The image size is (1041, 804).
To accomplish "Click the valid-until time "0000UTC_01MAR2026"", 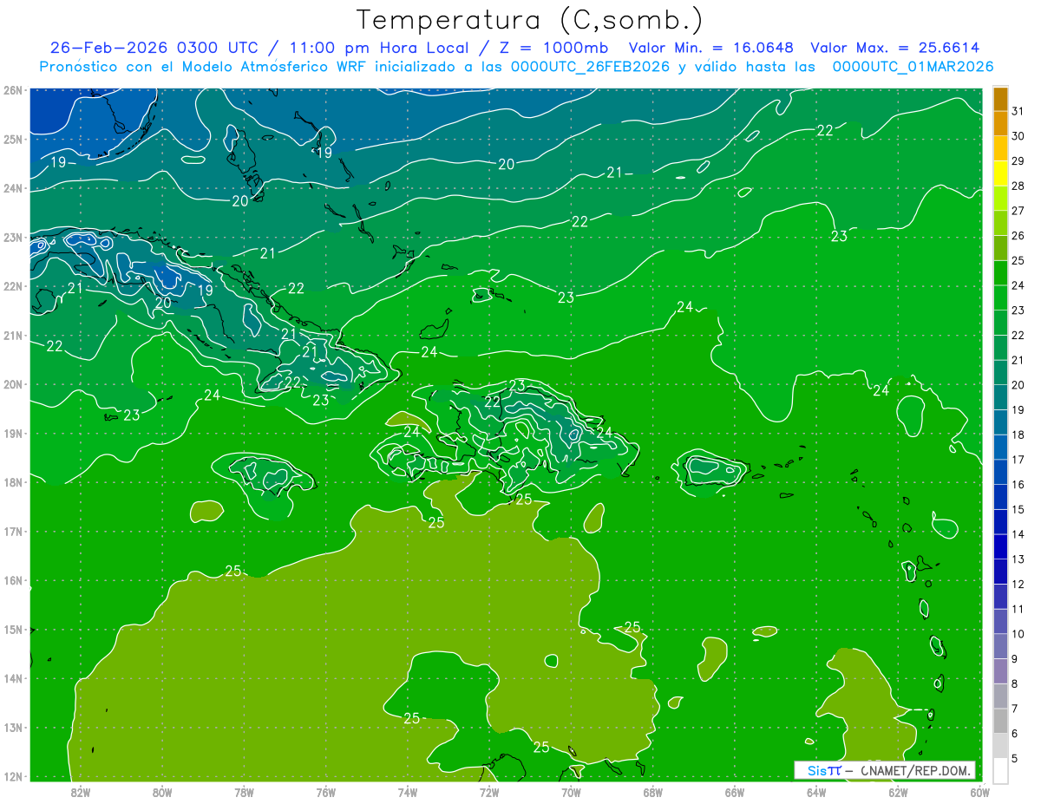I will (x=913, y=67).
